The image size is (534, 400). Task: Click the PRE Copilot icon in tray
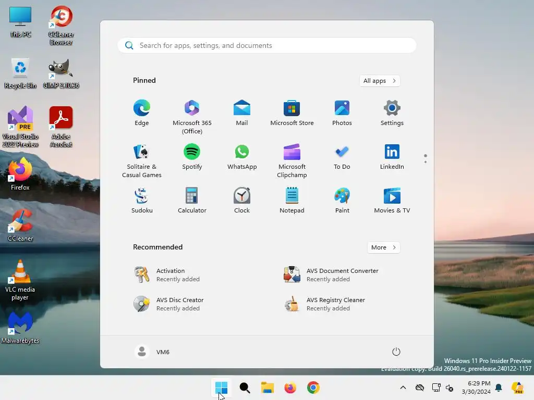pyautogui.click(x=517, y=387)
